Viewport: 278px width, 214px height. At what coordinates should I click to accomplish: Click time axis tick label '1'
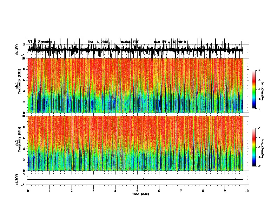pos(49,191)
